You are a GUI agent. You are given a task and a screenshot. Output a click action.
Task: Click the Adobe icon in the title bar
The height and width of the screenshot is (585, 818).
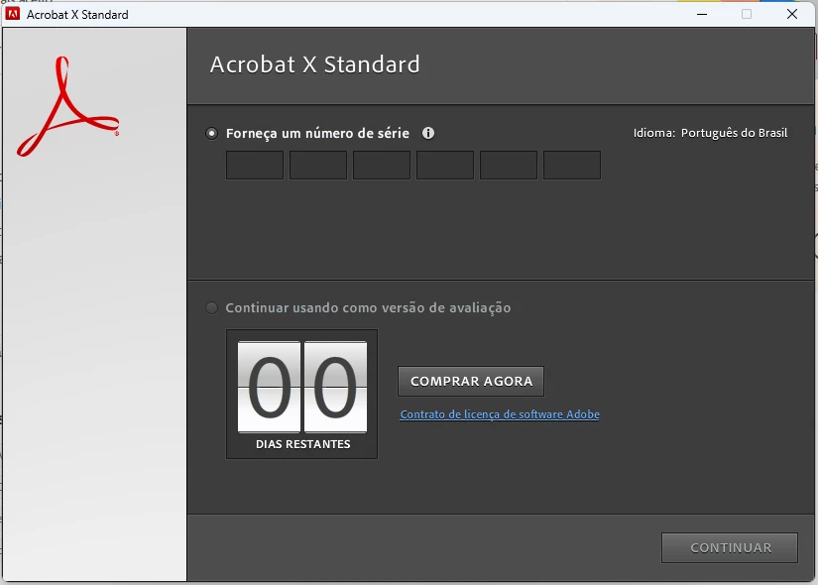coord(13,14)
